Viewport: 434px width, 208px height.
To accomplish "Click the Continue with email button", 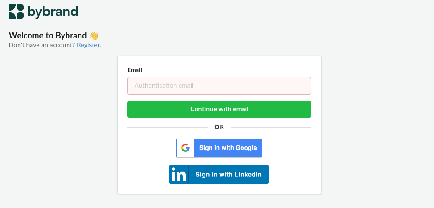I will 219,109.
